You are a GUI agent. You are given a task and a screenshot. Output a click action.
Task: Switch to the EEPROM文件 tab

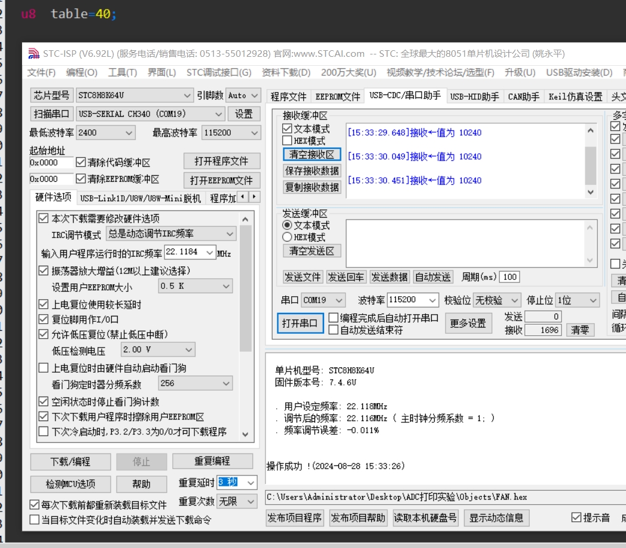[x=338, y=97]
